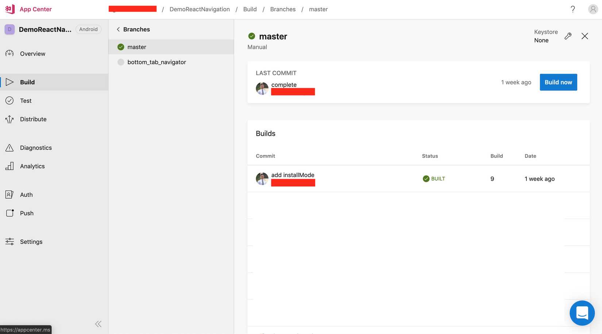The height and width of the screenshot is (334, 602).
Task: Click the Commit column header
Action: tap(265, 156)
